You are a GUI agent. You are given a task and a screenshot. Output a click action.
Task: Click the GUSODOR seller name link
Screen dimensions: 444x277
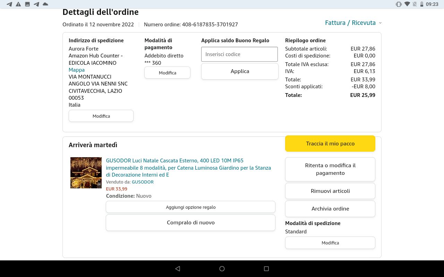pos(143,182)
